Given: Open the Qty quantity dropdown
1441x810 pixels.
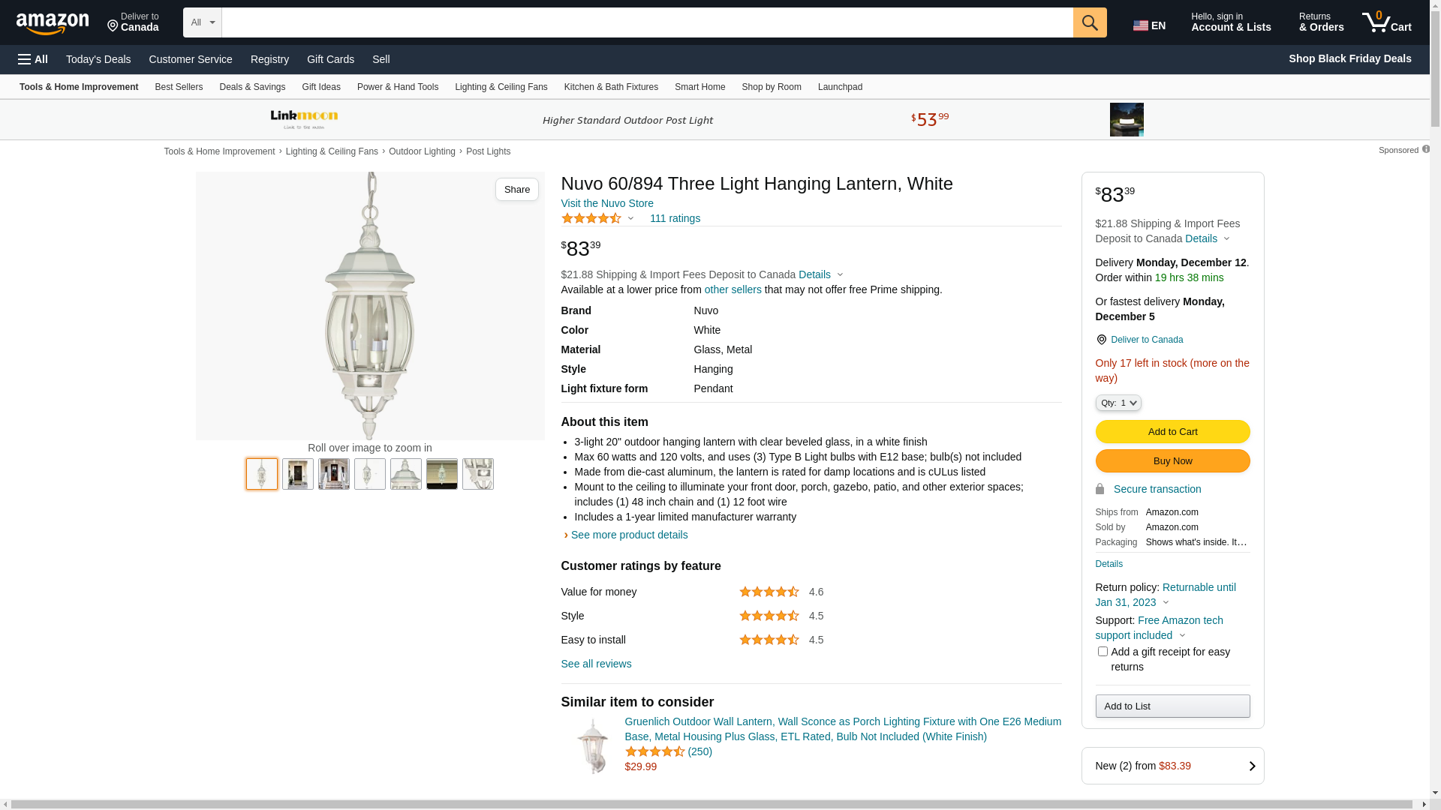Looking at the screenshot, I should (x=1118, y=403).
